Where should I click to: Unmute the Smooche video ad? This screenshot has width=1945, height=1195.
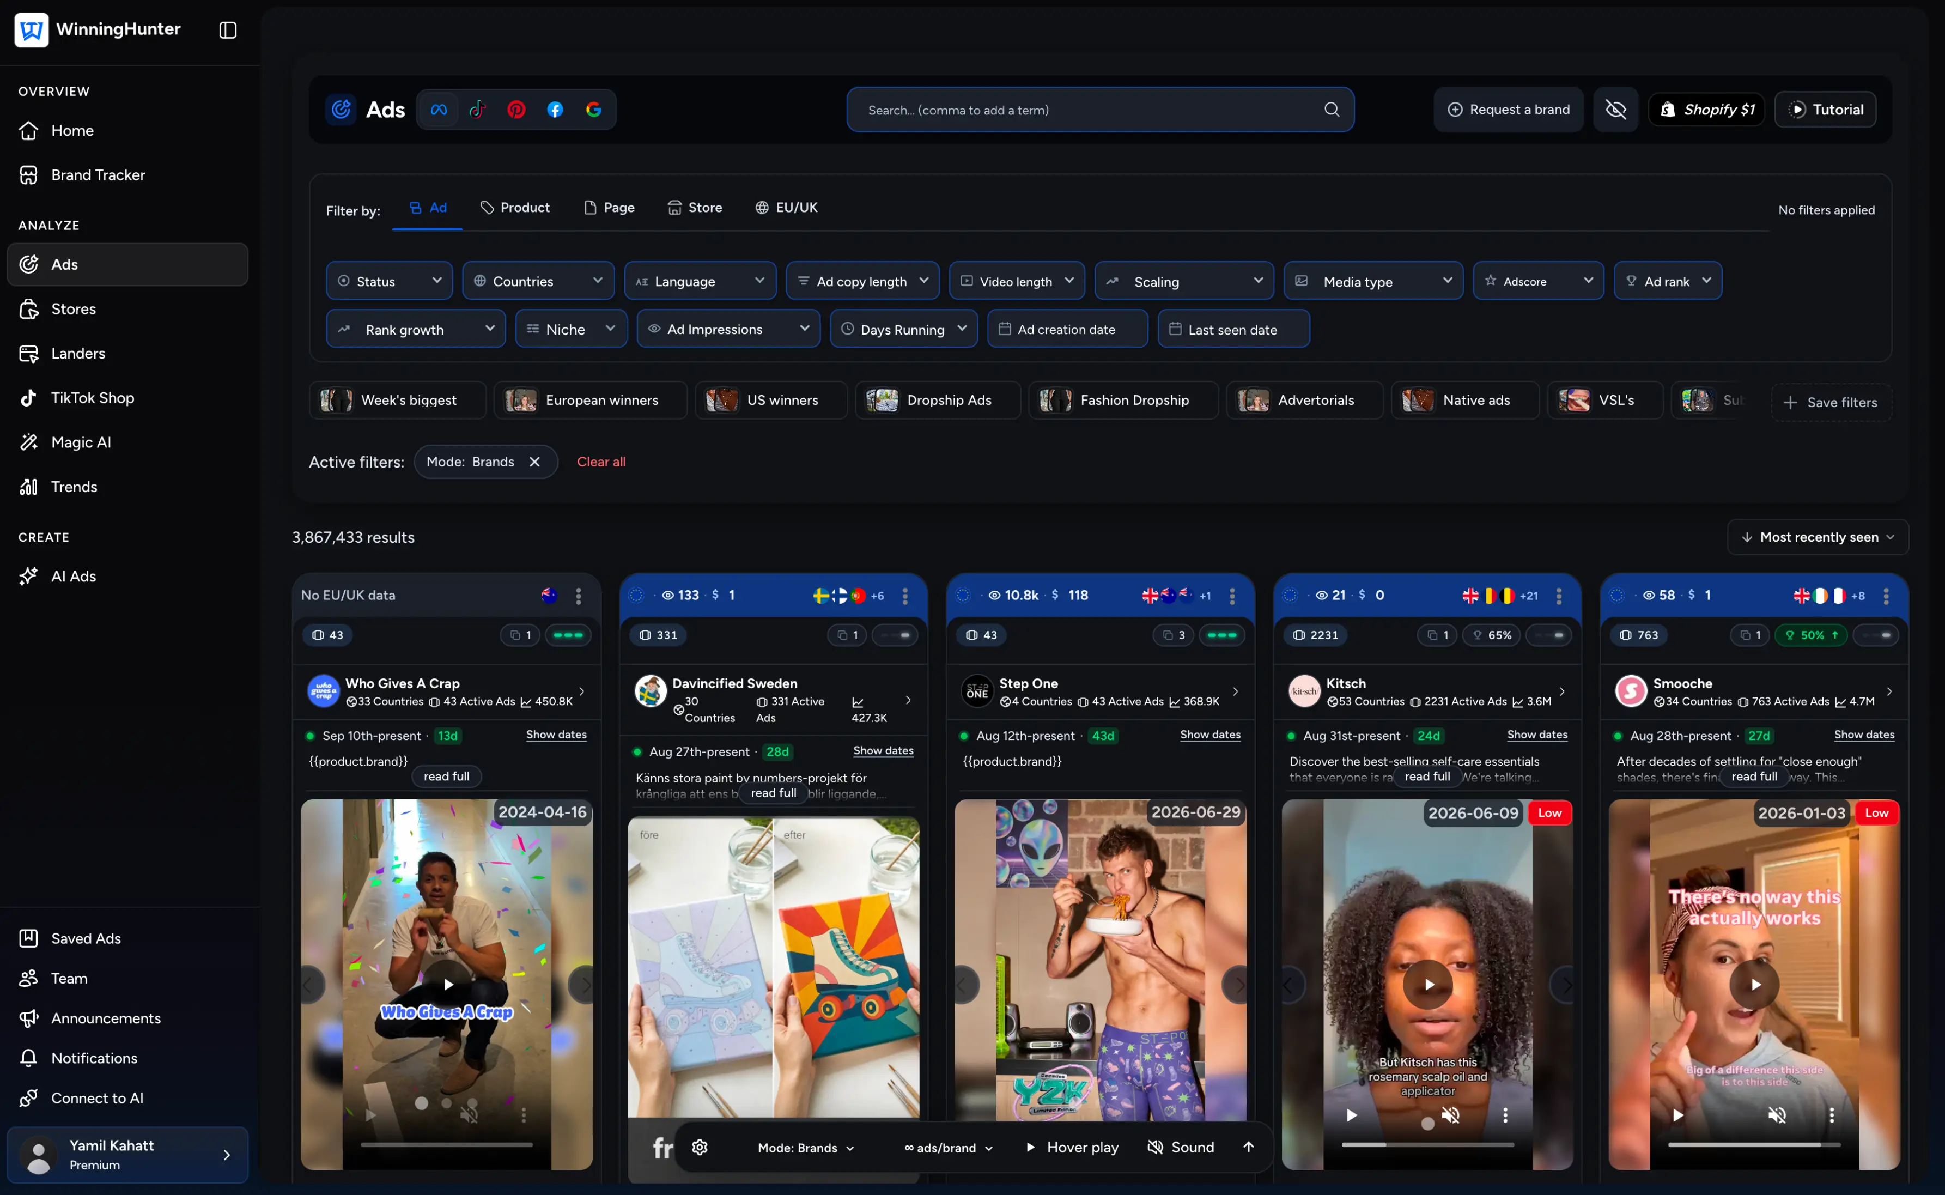(x=1777, y=1115)
